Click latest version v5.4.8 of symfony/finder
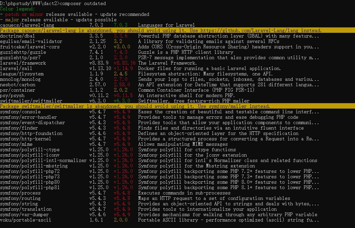The width and height of the screenshot is (355, 228). [x=122, y=128]
